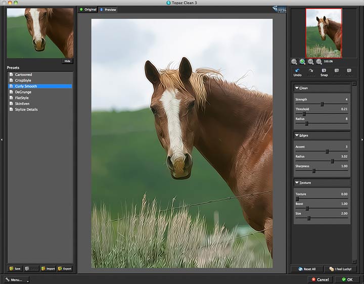Collapse the right settings panel arrow
Viewport: 364px width, 284px height.
tap(362, 139)
